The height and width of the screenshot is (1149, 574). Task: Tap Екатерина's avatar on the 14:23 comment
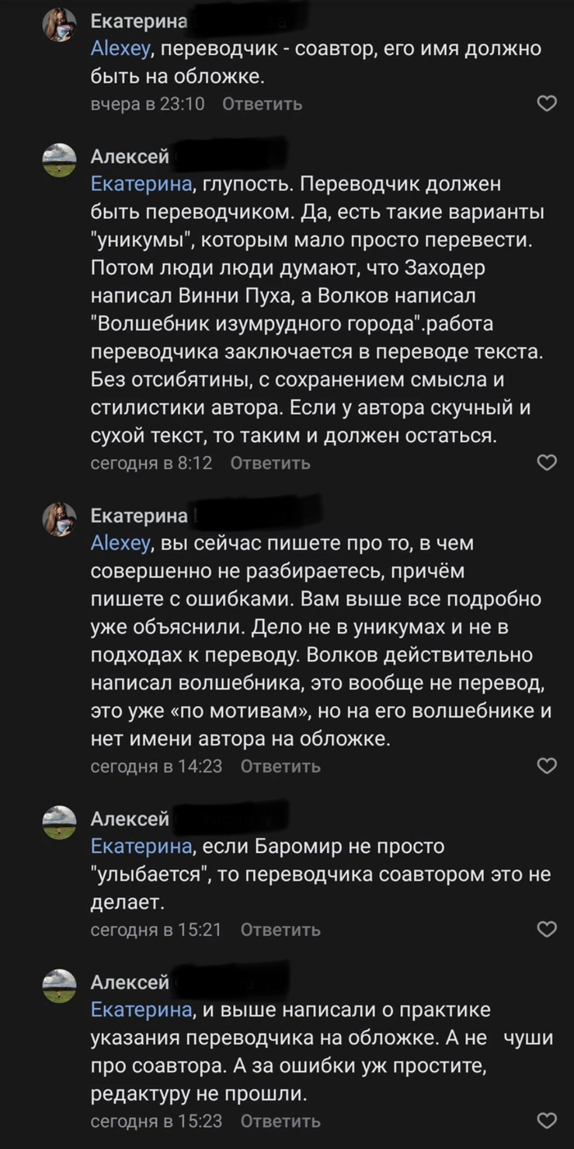59,520
